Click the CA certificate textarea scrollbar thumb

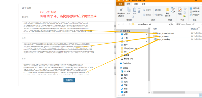(115, 26)
